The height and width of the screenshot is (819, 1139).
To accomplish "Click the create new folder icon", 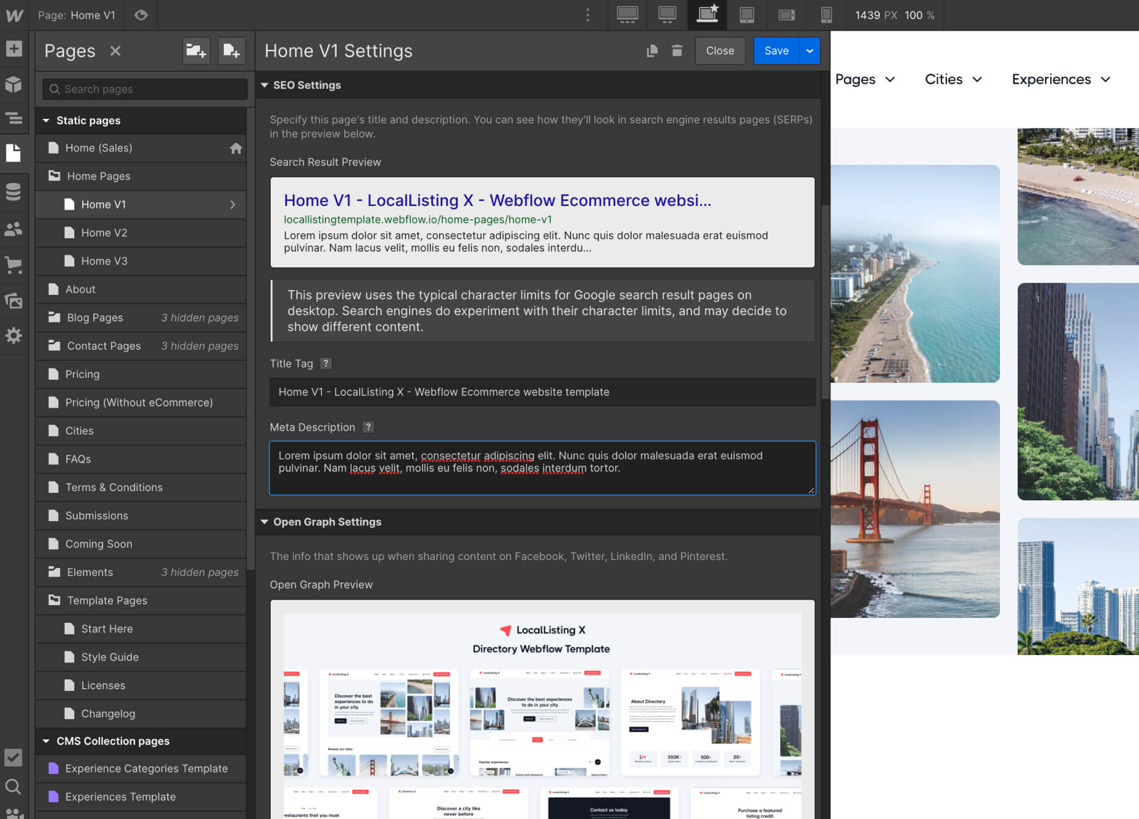I will point(196,51).
